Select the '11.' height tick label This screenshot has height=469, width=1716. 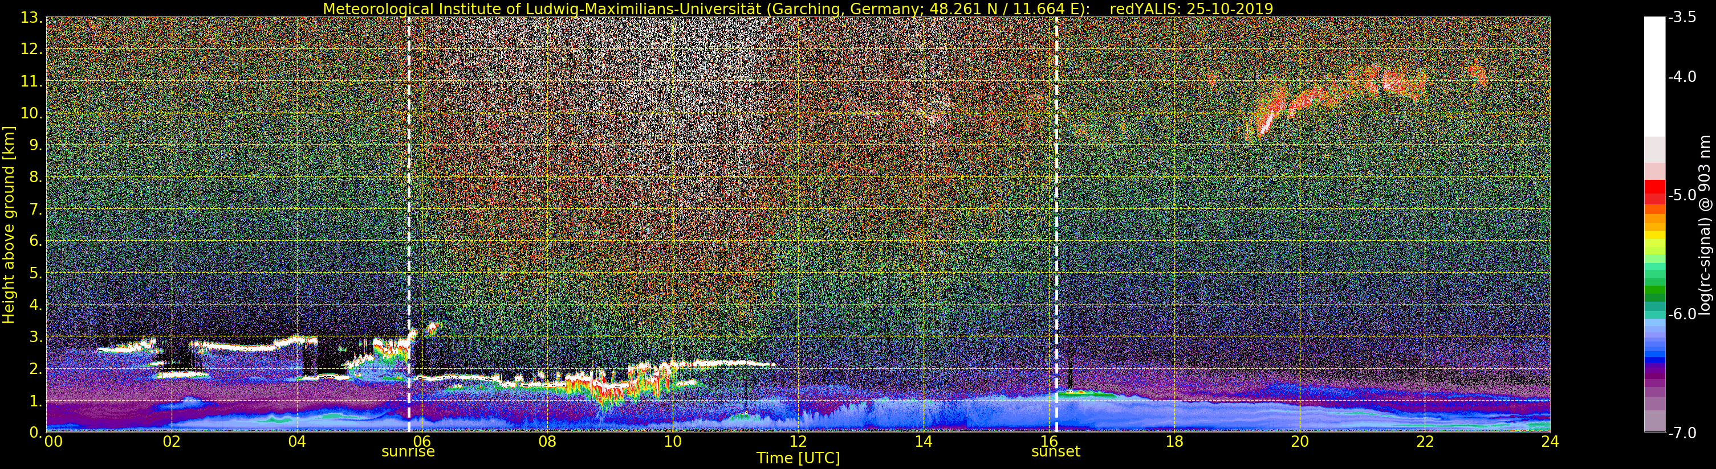pos(31,82)
